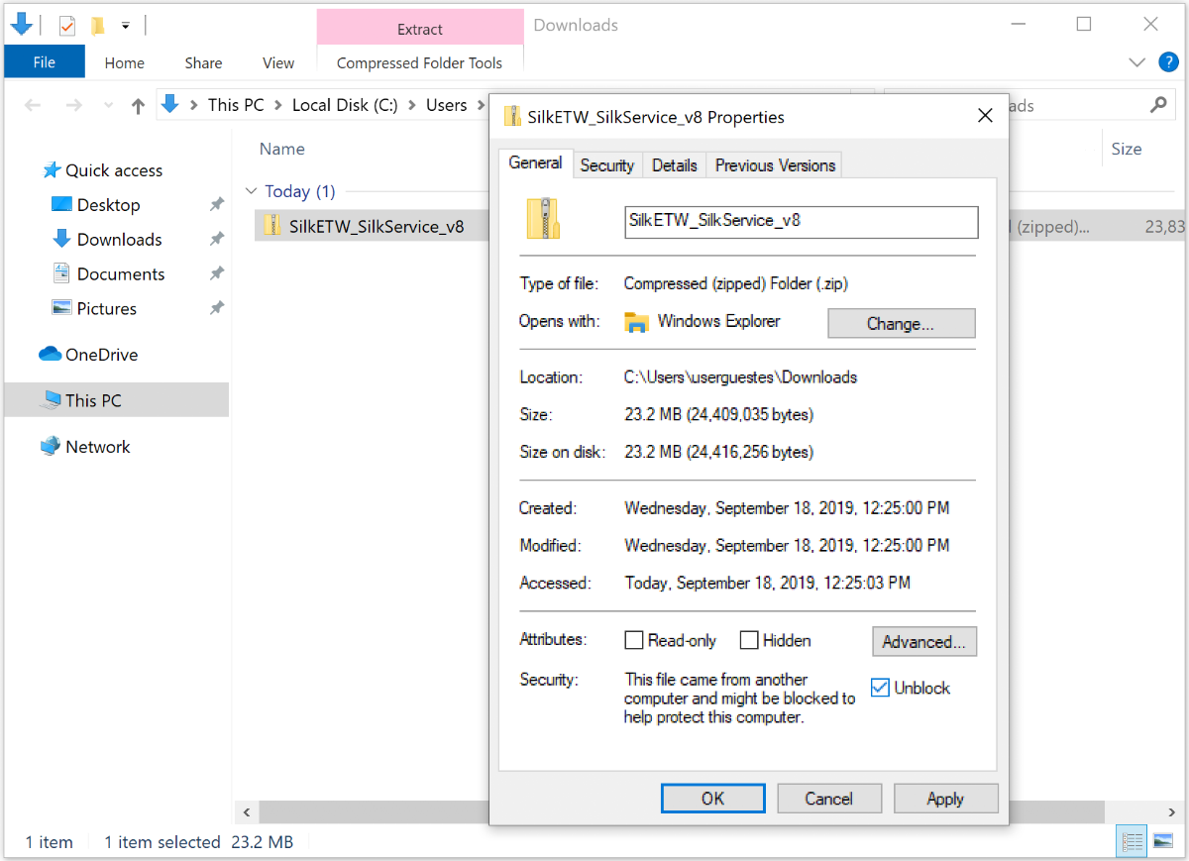
Task: Switch to Details view layout icon
Action: point(1133,842)
